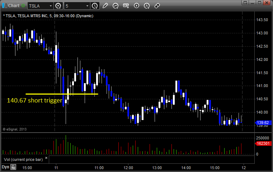Click the 13:00 time axis label
Image resolution: width=273 pixels, height=172 pixels.
click(x=157, y=168)
